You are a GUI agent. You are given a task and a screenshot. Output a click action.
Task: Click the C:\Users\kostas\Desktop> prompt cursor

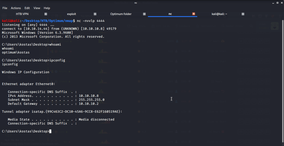coord(50,131)
